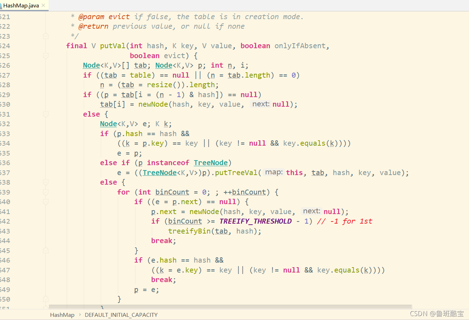Click the '@return' Javadoc tag

[94, 26]
